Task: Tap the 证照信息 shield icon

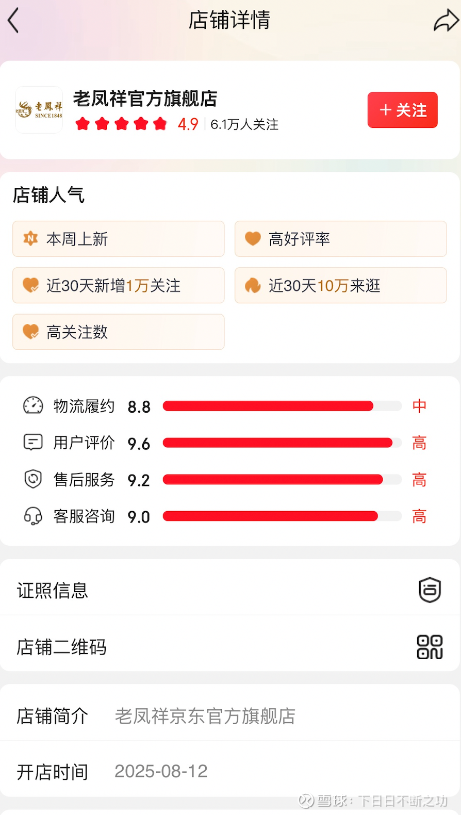Action: tap(430, 590)
